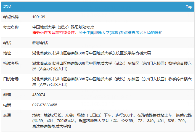Click the 电话 label
The width and height of the screenshot is (196, 132).
7,105
